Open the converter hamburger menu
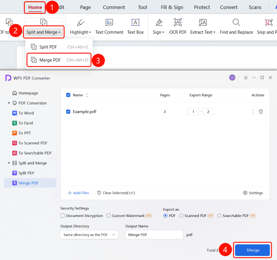Screen dimensions: 277x260 [x=246, y=78]
